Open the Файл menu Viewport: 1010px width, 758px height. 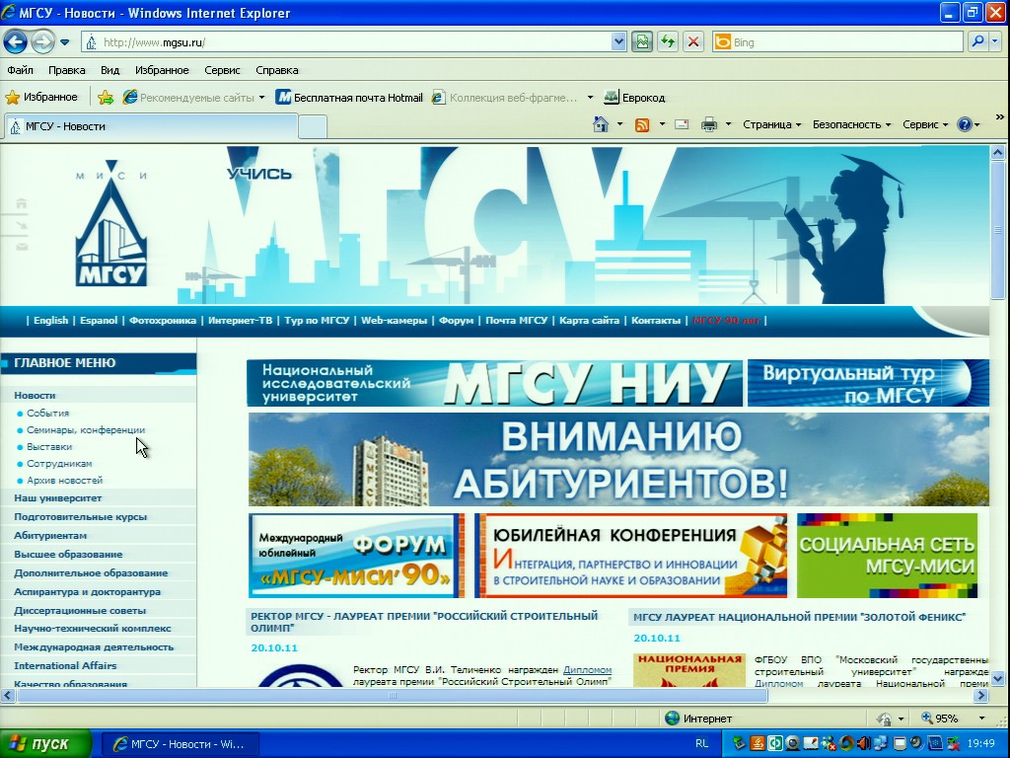[20, 70]
